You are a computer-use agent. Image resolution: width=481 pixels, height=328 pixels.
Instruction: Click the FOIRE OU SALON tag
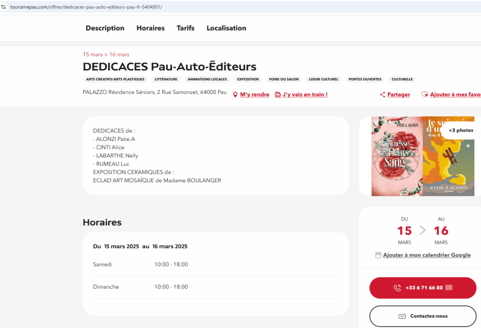point(284,79)
